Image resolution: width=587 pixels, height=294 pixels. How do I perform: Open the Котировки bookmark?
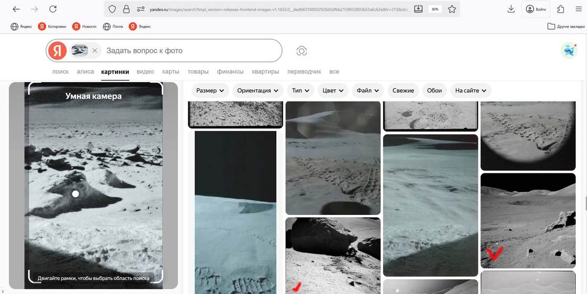[52, 26]
